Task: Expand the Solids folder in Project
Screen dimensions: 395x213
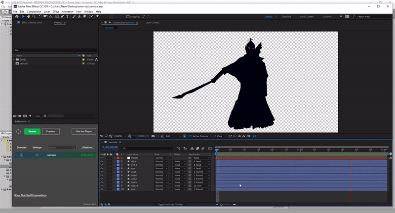Action: click(x=14, y=60)
